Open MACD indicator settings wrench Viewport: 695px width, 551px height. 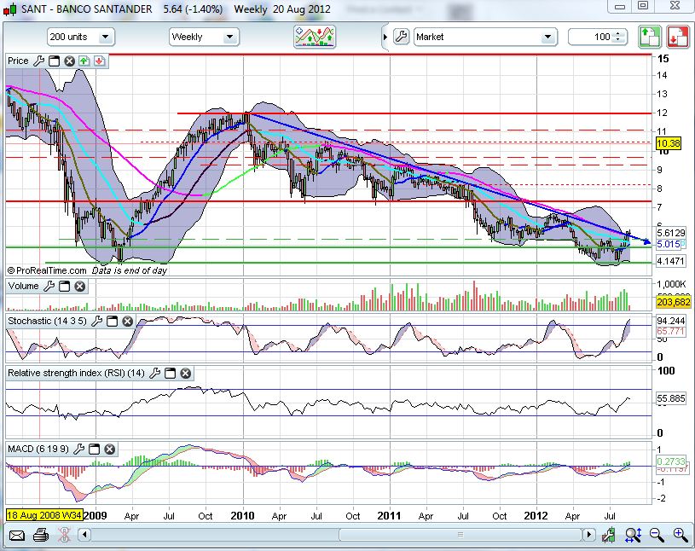[79, 449]
